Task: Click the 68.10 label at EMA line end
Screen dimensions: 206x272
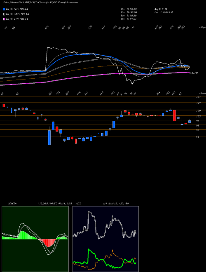Action: 194,73
